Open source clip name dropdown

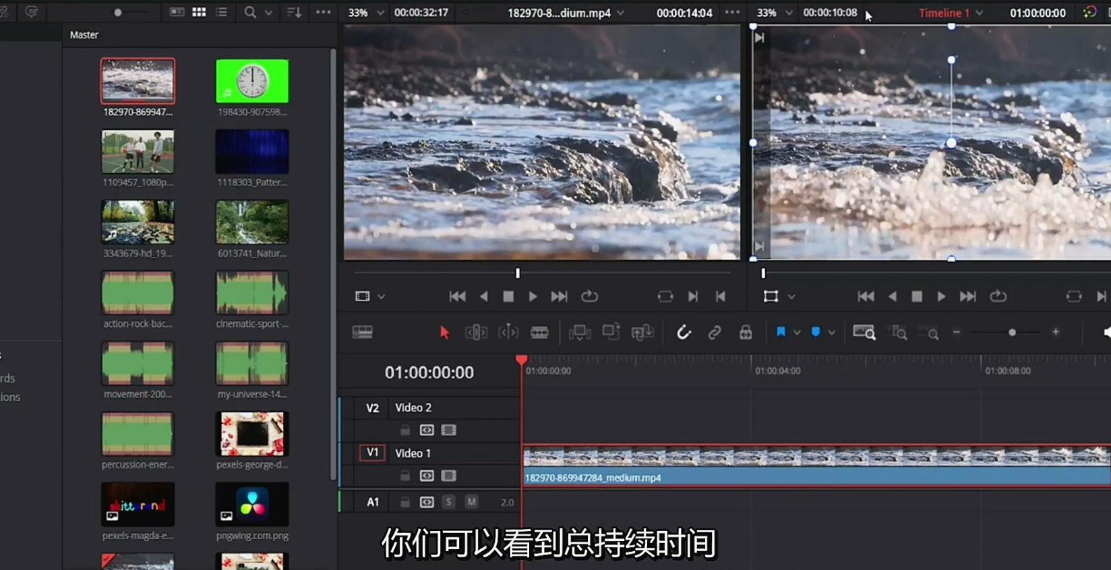pyautogui.click(x=620, y=13)
